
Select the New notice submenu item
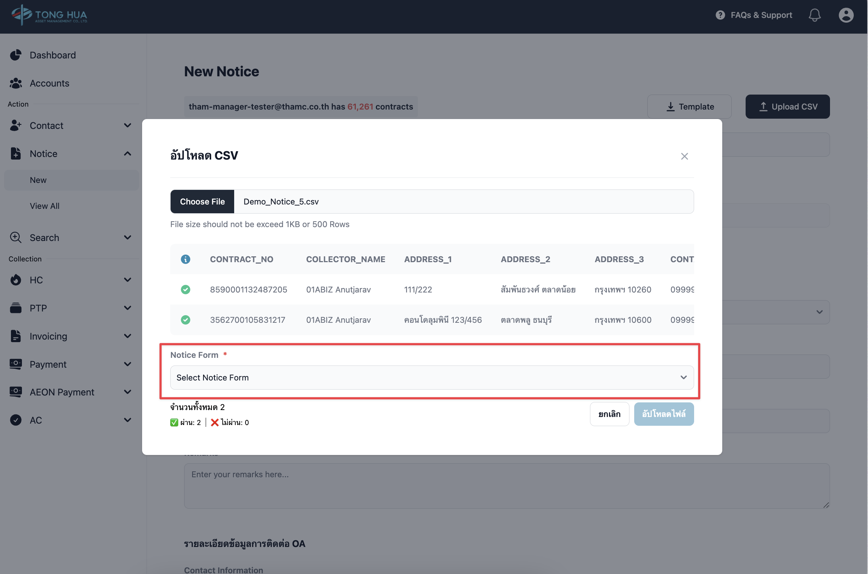pyautogui.click(x=38, y=180)
